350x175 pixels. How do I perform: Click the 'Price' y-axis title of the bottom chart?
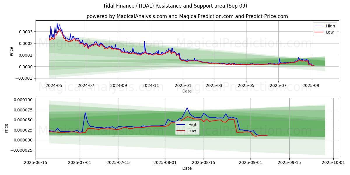(x=6, y=128)
